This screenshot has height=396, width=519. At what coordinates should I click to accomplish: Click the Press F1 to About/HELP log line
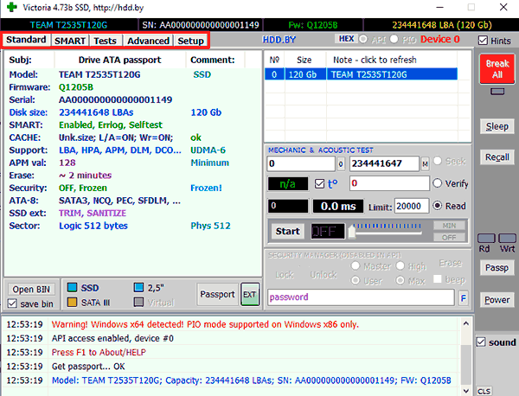pos(99,352)
